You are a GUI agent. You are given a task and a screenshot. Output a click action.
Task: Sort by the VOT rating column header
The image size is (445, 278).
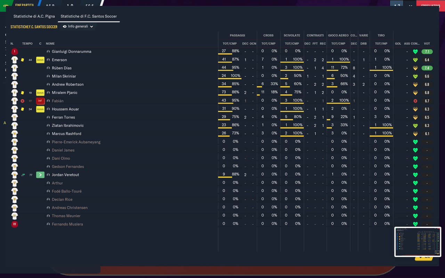click(427, 44)
